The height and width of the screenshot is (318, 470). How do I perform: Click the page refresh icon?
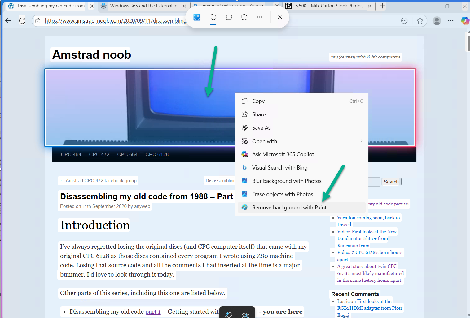[22, 20]
